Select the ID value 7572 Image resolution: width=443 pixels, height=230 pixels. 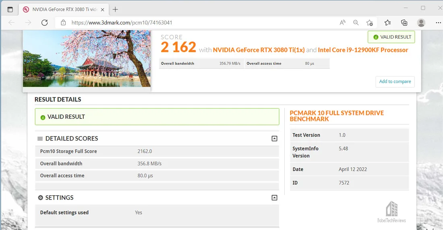[344, 183]
